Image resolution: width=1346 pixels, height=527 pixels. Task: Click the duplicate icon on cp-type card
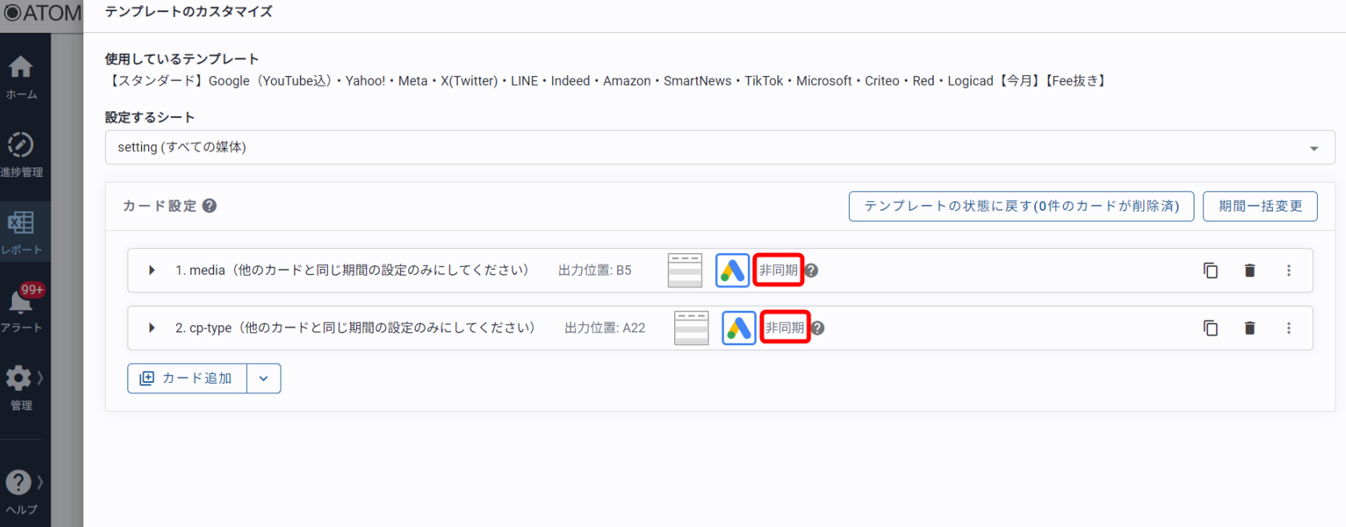[x=1211, y=328]
